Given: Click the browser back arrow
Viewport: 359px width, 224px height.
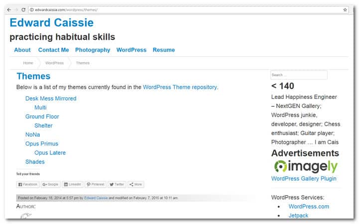Looking at the screenshot, I should click(x=9, y=9).
